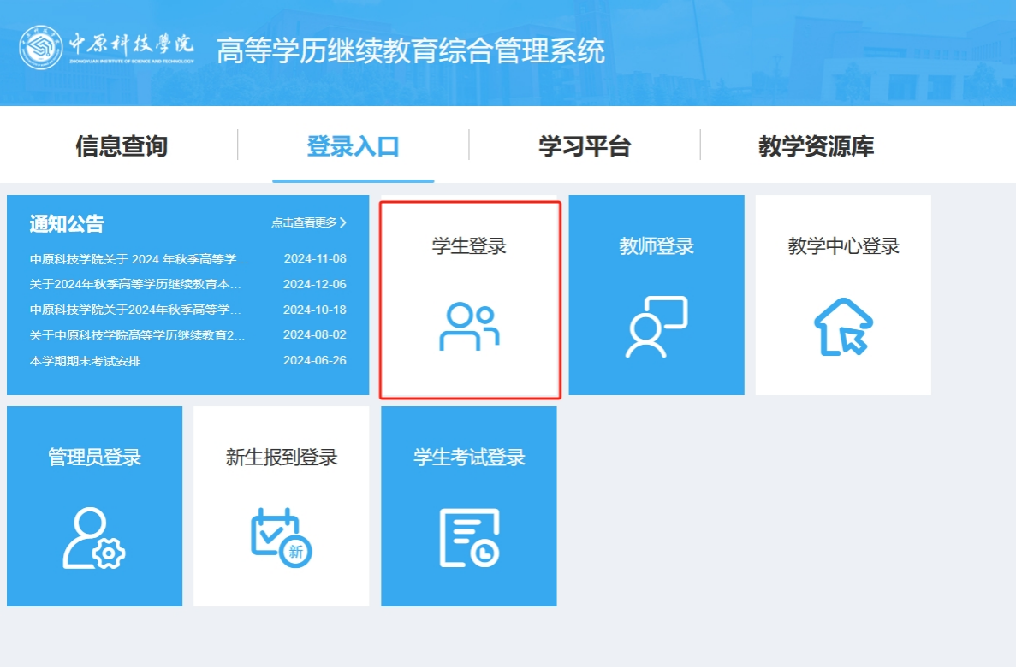Open the 学习平台 tab

pos(585,146)
